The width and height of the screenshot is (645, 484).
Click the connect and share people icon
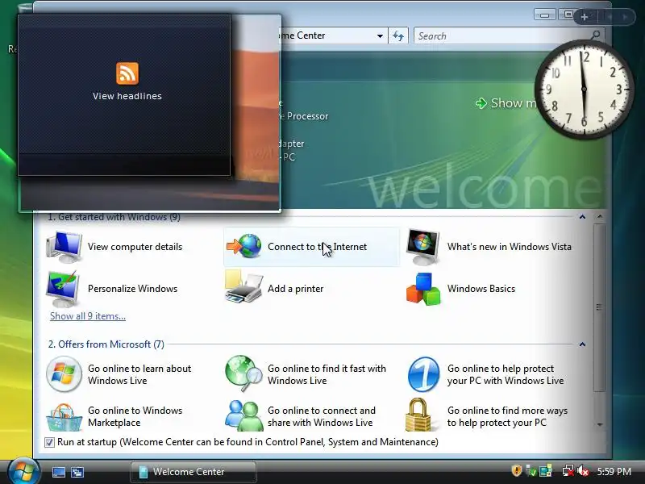(244, 415)
